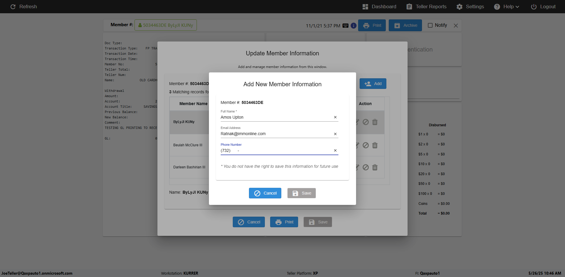
Task: Click the Refresh icon in top bar
Action: (x=13, y=6)
